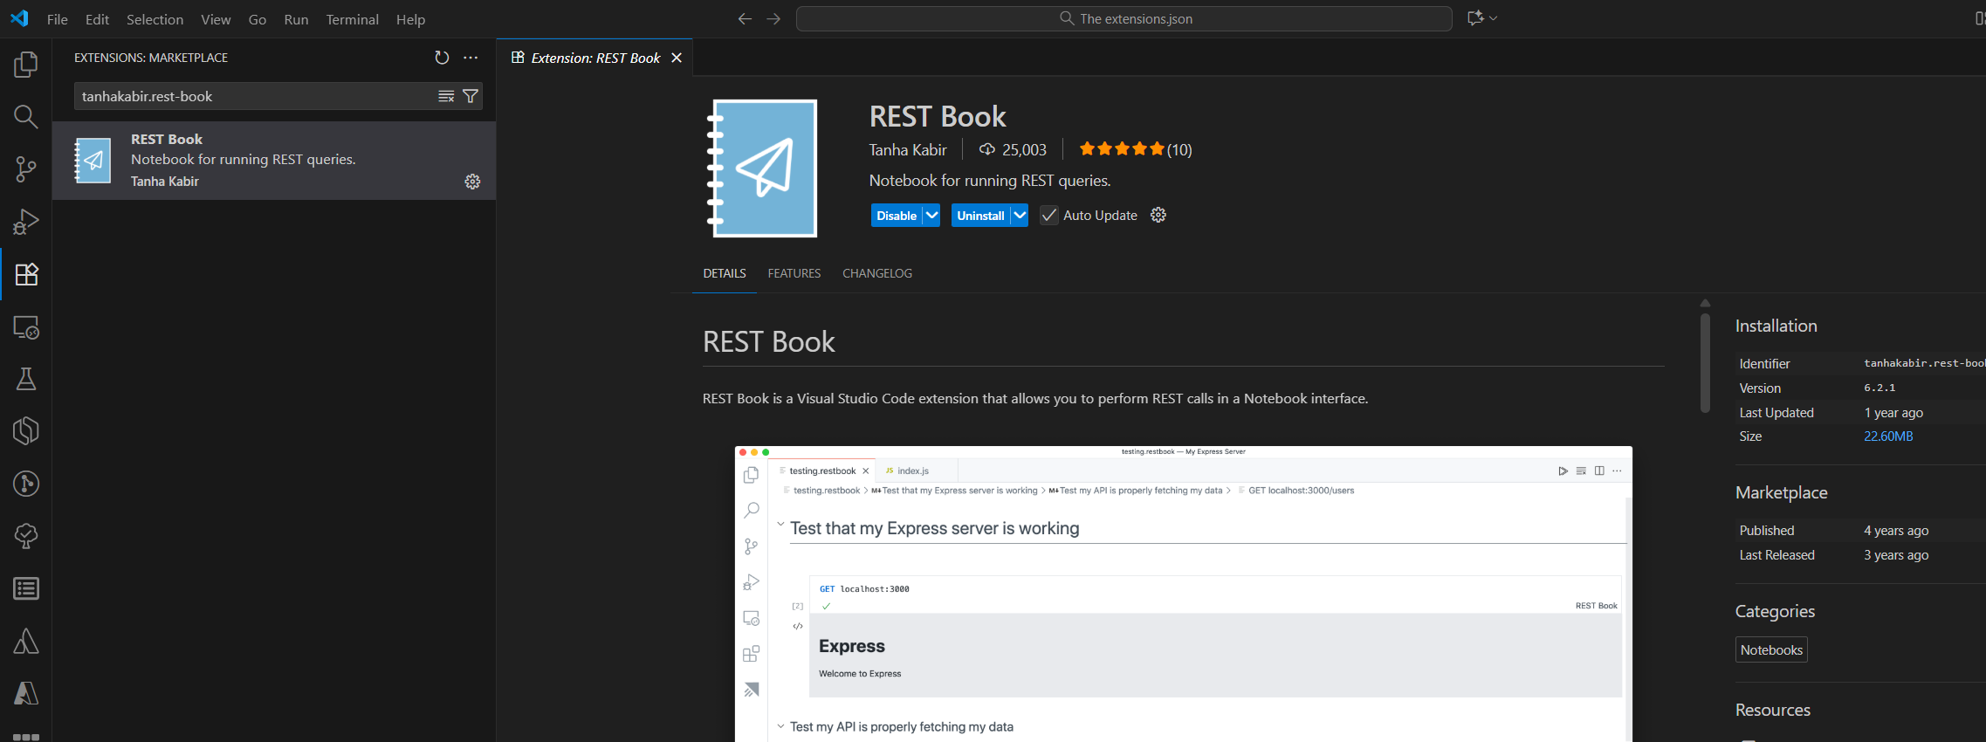Open extensions views and more actions menu
Screen dimensions: 1986x742
pos(471,58)
